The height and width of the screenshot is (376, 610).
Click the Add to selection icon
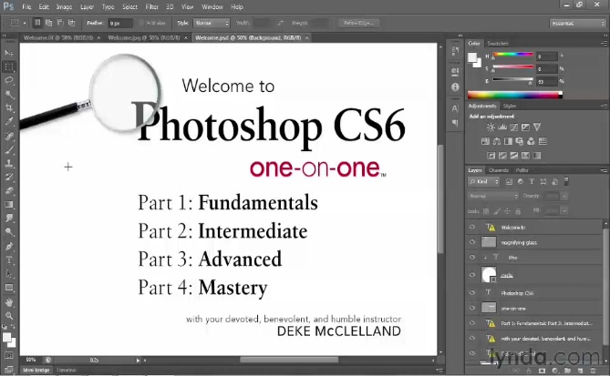49,23
